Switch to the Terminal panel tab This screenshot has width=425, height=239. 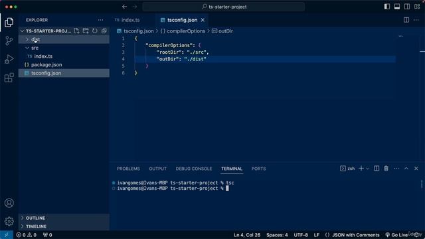pyautogui.click(x=232, y=169)
